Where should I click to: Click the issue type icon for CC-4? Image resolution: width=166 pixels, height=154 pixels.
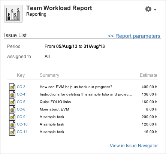[12, 94]
